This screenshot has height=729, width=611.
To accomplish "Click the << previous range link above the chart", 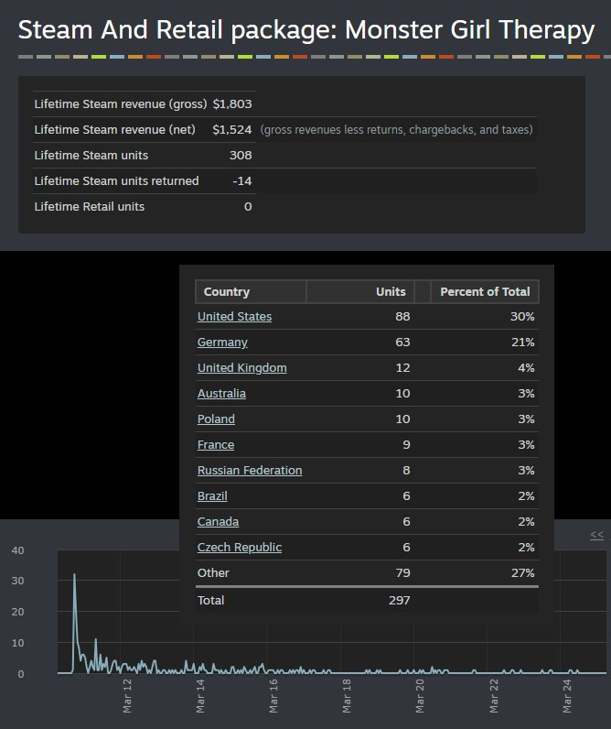I will 597,535.
